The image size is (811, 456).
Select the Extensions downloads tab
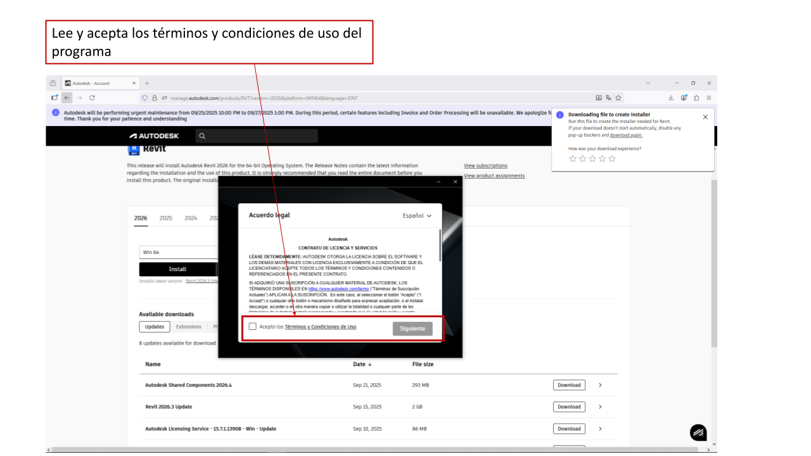click(189, 327)
